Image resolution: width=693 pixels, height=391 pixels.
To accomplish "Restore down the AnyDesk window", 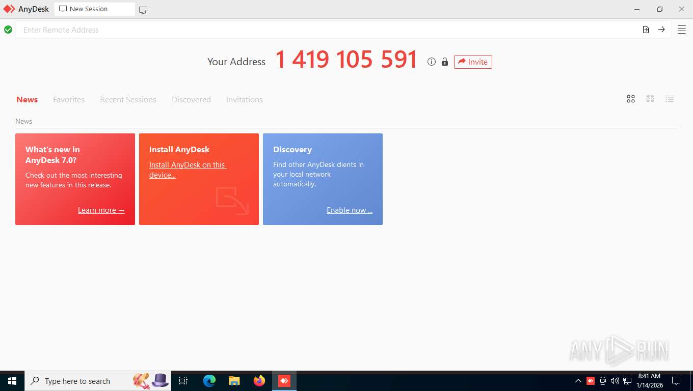I will point(659,9).
